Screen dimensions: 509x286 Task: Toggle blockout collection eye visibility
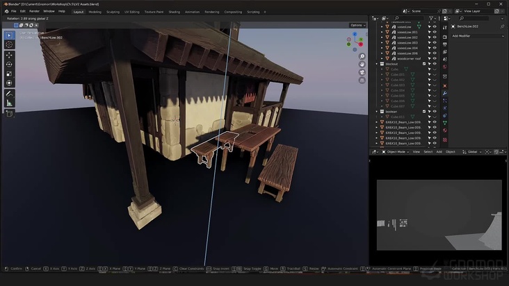tap(435, 64)
